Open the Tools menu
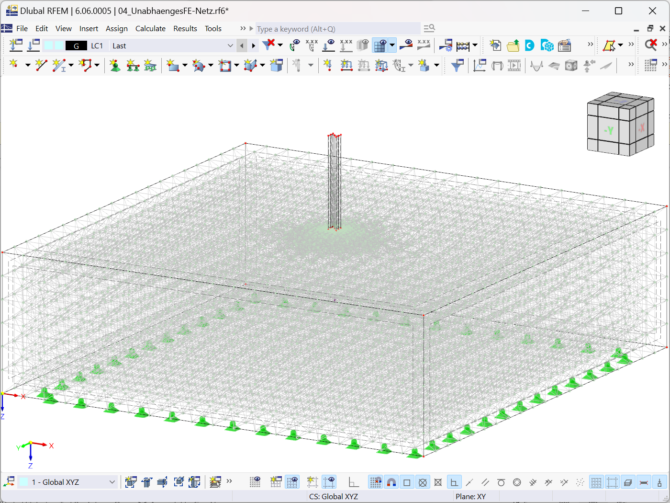The height and width of the screenshot is (503, 670). pos(213,28)
